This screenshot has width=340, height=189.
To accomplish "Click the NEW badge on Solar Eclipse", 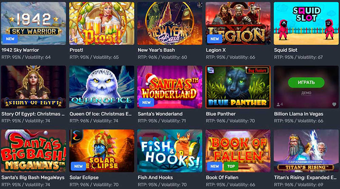I will click(78, 166).
